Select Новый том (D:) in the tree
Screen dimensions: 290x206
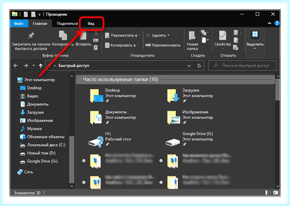[x=38, y=153]
